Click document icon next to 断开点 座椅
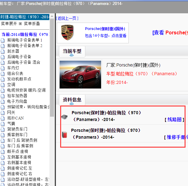The height and width of the screenshot is (186, 188). pyautogui.click(x=3, y=152)
